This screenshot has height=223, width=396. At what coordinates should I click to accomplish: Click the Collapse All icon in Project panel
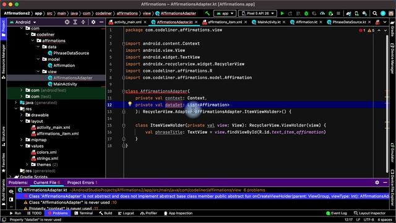83,22
